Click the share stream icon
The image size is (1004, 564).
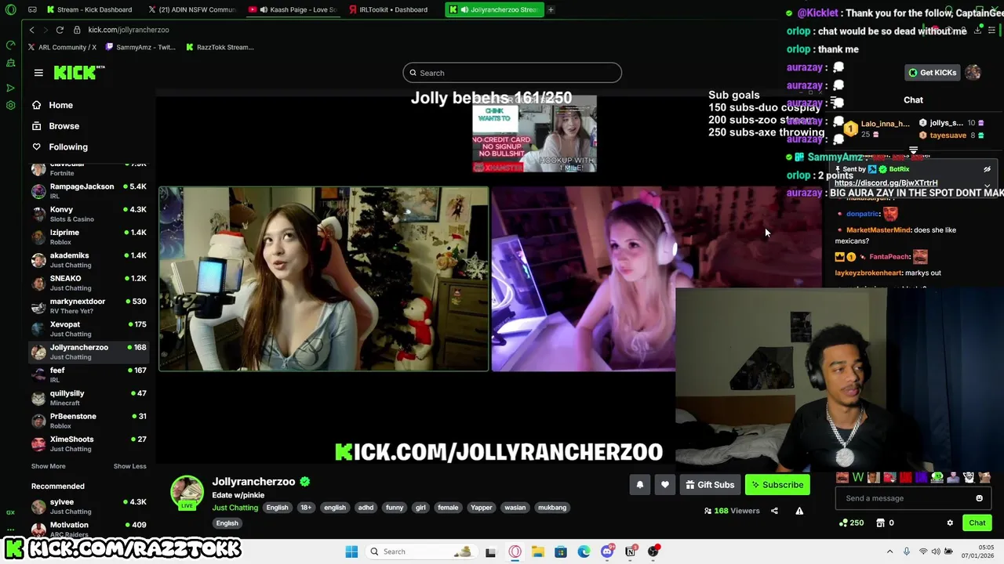coord(774,511)
